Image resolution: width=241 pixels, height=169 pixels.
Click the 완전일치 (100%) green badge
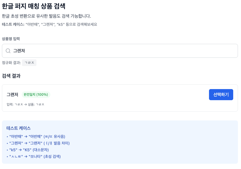click(36, 95)
